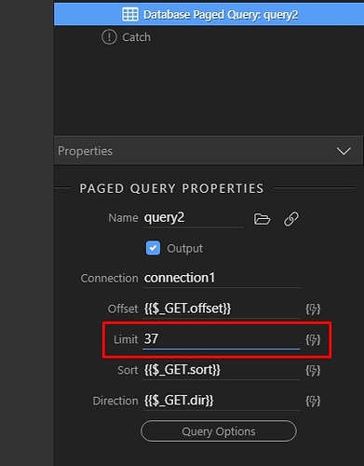Click the Sort field with $_GET.sort
The width and height of the screenshot is (364, 466).
(222, 370)
